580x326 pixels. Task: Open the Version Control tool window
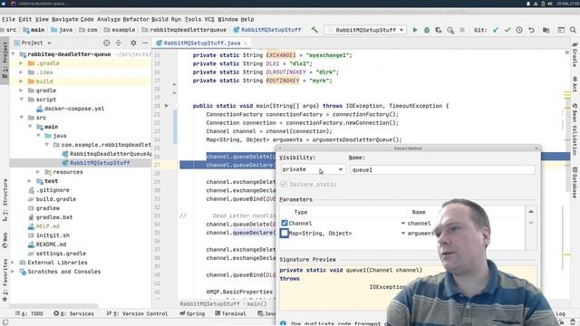click(137, 313)
